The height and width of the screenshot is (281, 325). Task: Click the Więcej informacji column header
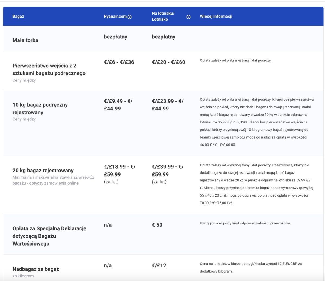coord(216,16)
